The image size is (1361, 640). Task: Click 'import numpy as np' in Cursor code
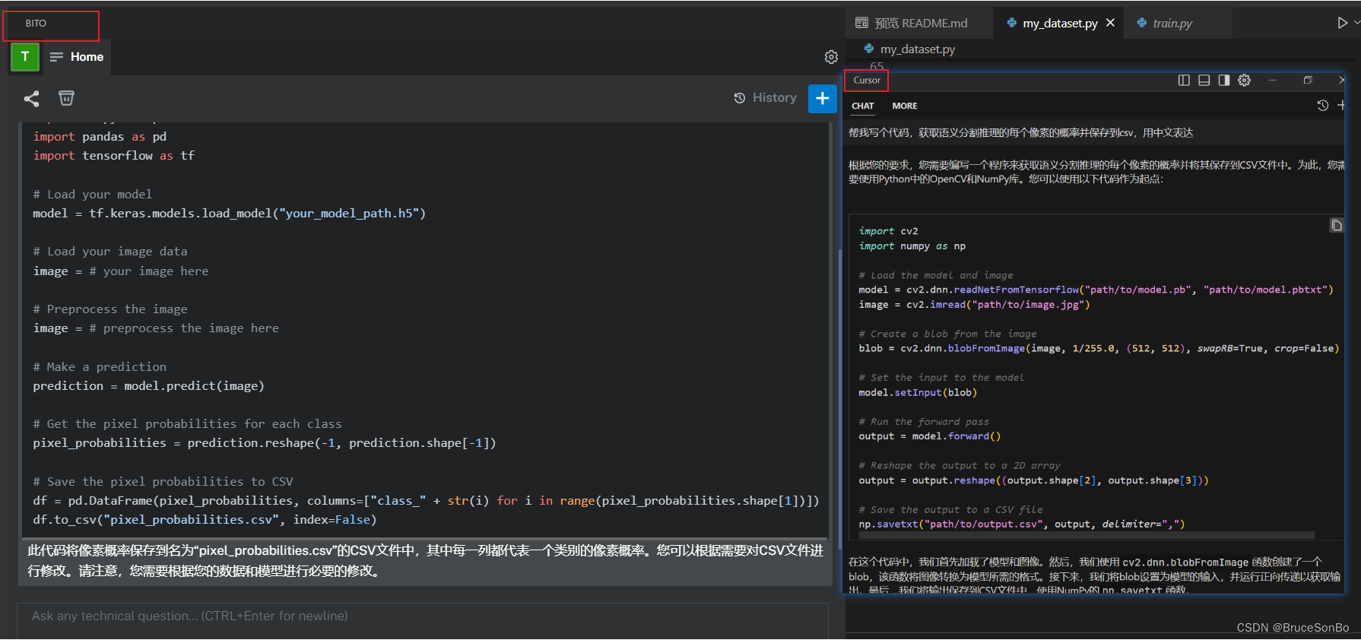point(912,246)
